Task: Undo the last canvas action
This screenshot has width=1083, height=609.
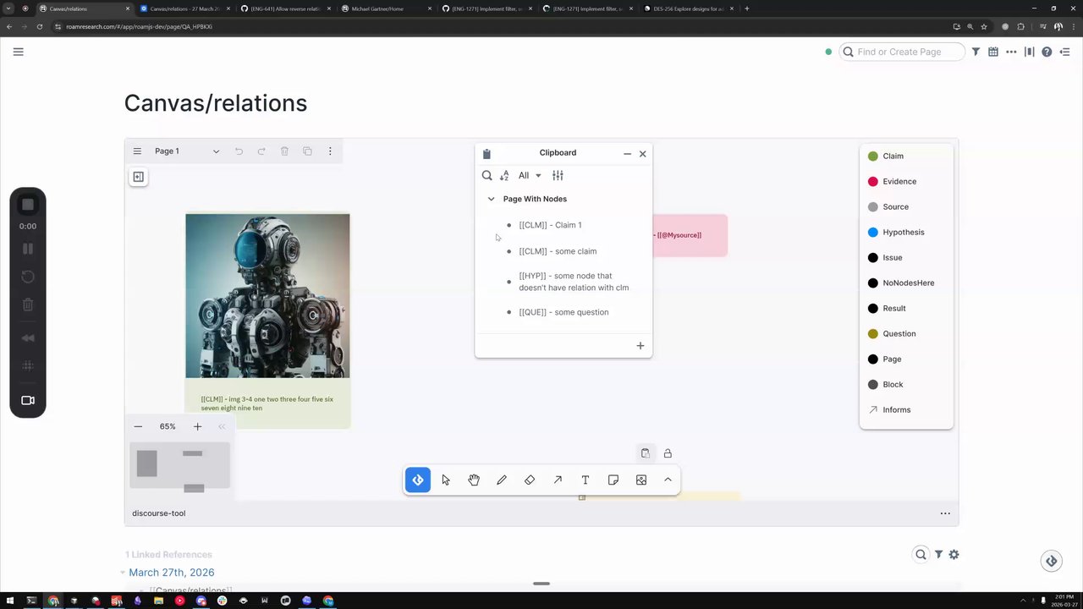Action: pyautogui.click(x=239, y=151)
